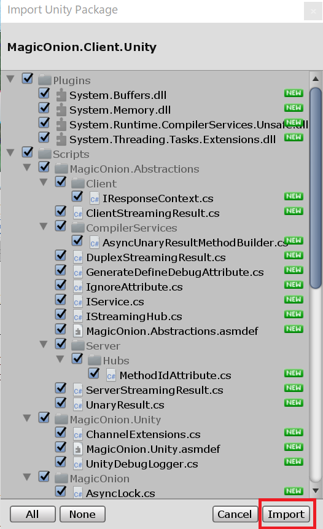Select the MagicOnion.Abstractions.asmdef file name
This screenshot has height=529, width=323.
coord(173,331)
